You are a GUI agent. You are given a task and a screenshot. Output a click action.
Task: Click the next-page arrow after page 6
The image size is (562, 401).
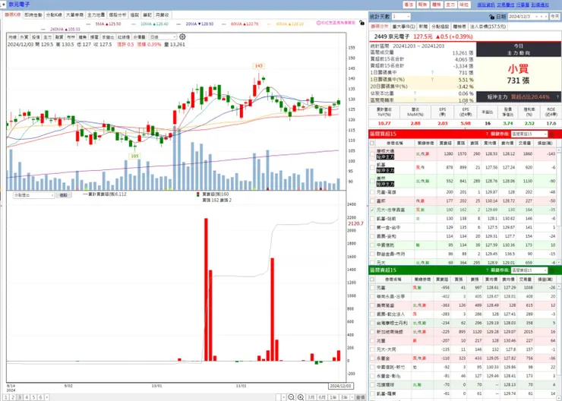pos(47,397)
